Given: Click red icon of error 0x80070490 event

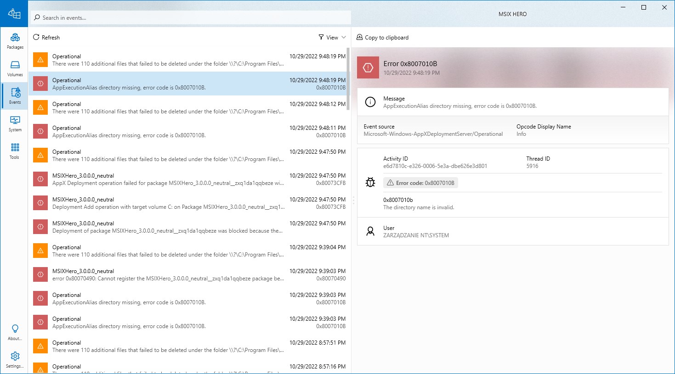Looking at the screenshot, I should coord(40,274).
